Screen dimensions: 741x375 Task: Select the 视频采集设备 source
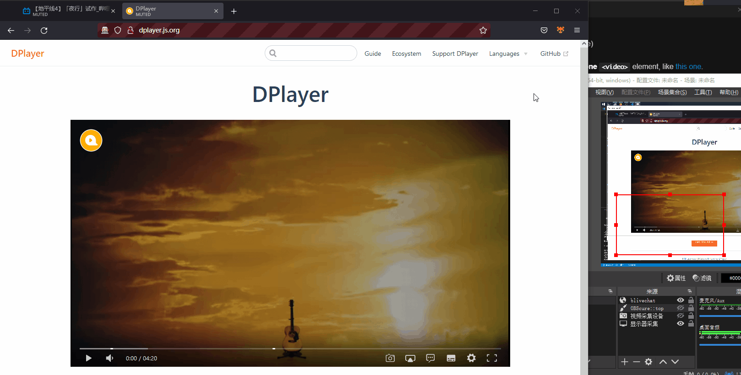tap(647, 316)
